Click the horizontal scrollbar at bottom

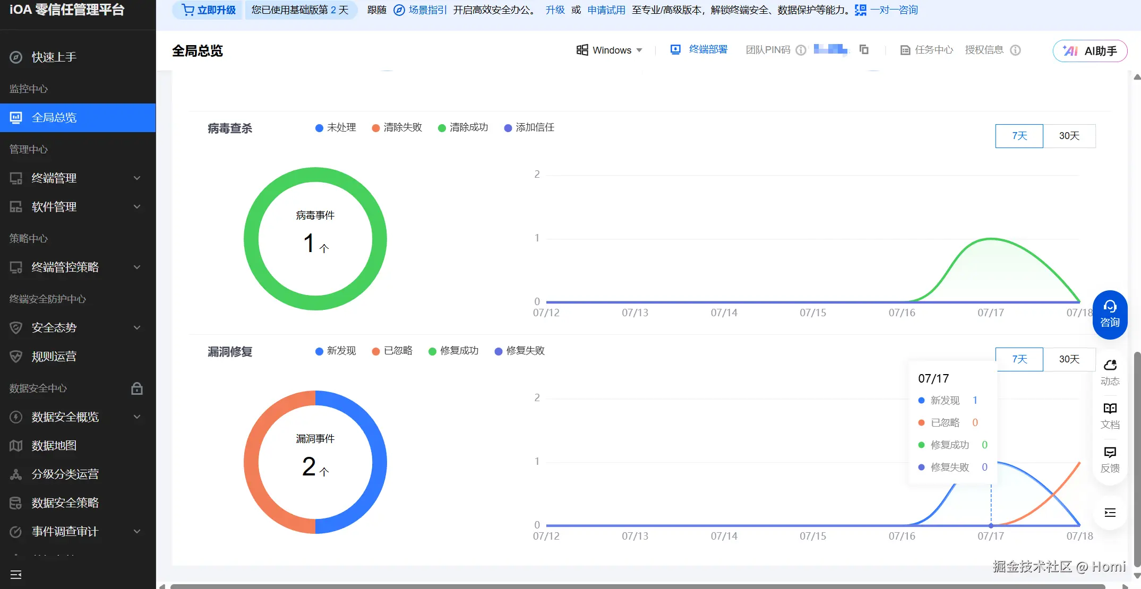pyautogui.click(x=637, y=586)
